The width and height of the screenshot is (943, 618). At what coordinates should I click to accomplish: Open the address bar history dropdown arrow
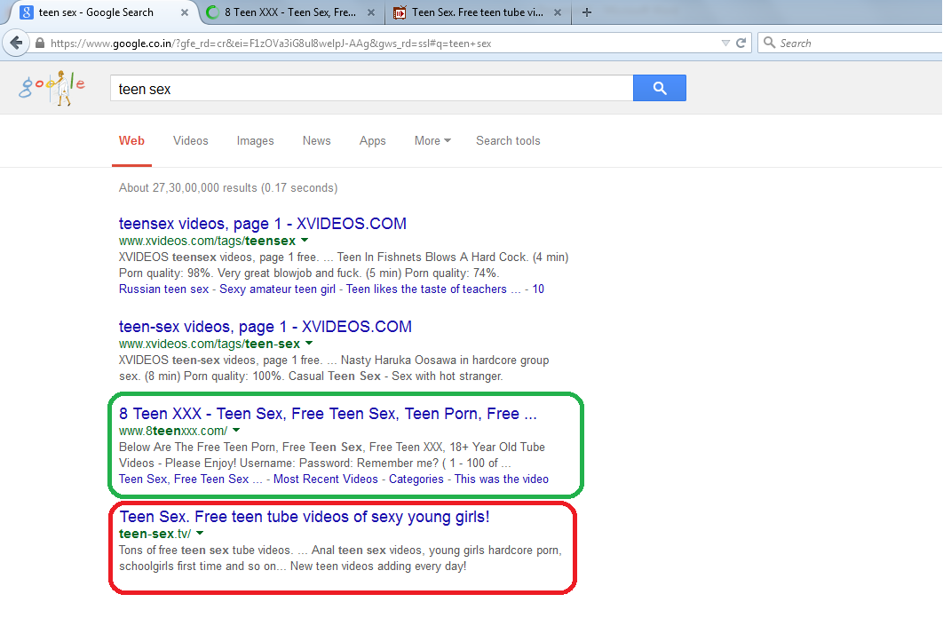tap(725, 44)
